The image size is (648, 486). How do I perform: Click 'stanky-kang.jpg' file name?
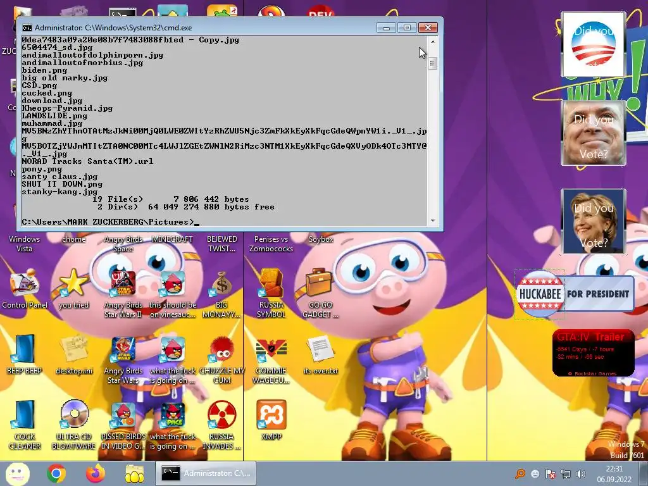tap(59, 192)
